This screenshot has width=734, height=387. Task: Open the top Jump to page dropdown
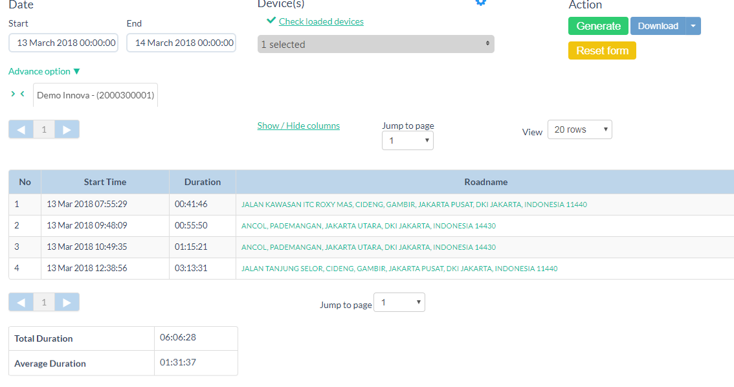[x=407, y=140]
